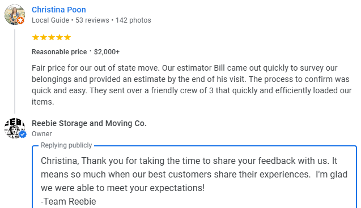
Task: Click the Reebie Storage and Moving Co. name
Action: 89,123
